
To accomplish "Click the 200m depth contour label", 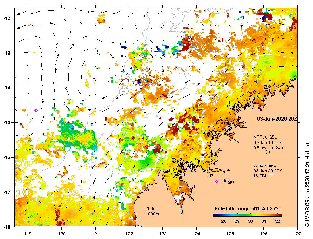I will click(x=151, y=208).
